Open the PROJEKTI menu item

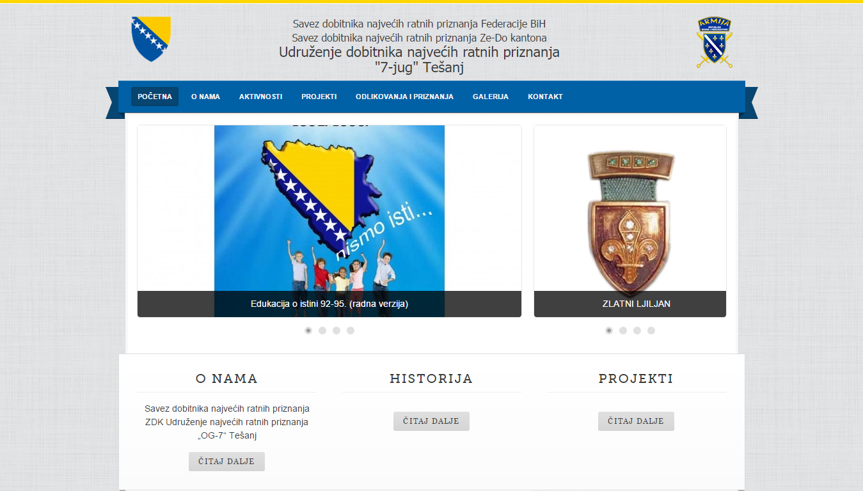319,97
